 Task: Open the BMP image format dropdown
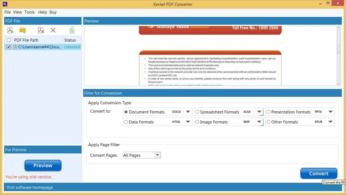click(259, 122)
